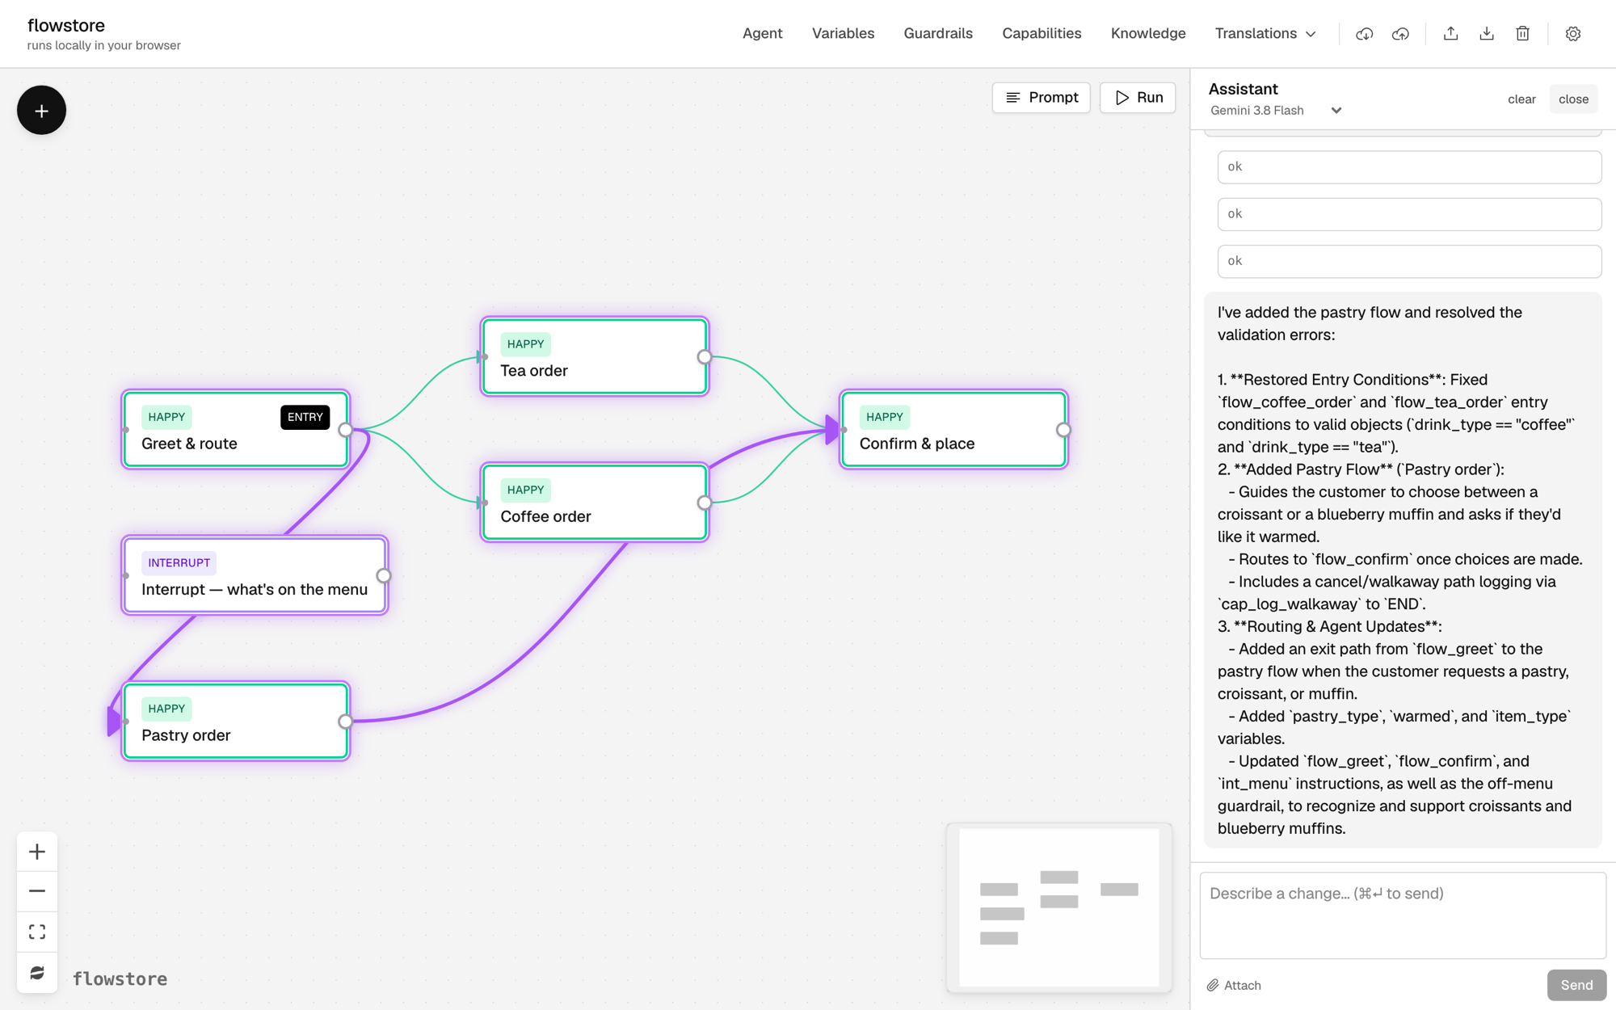The height and width of the screenshot is (1010, 1616).
Task: Click the output handle of Confirm & place
Action: point(1063,430)
